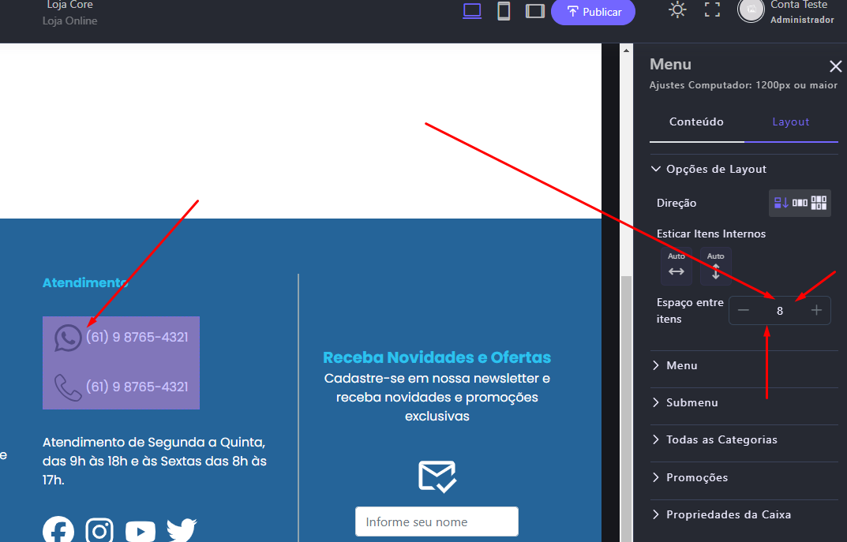Set direction to horizontal row layout

800,203
